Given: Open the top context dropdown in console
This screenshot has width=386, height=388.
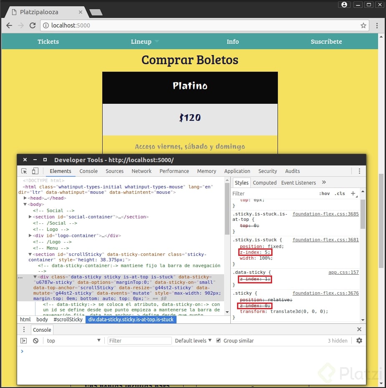Looking at the screenshot, I should tap(73, 341).
